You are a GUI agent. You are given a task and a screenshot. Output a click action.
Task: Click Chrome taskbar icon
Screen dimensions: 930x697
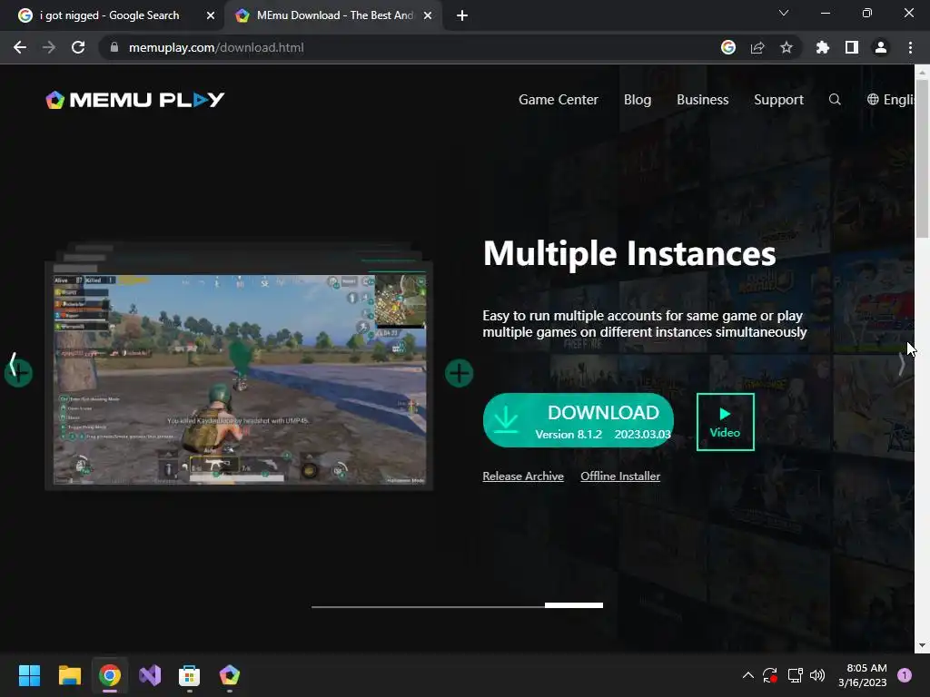[x=110, y=675]
